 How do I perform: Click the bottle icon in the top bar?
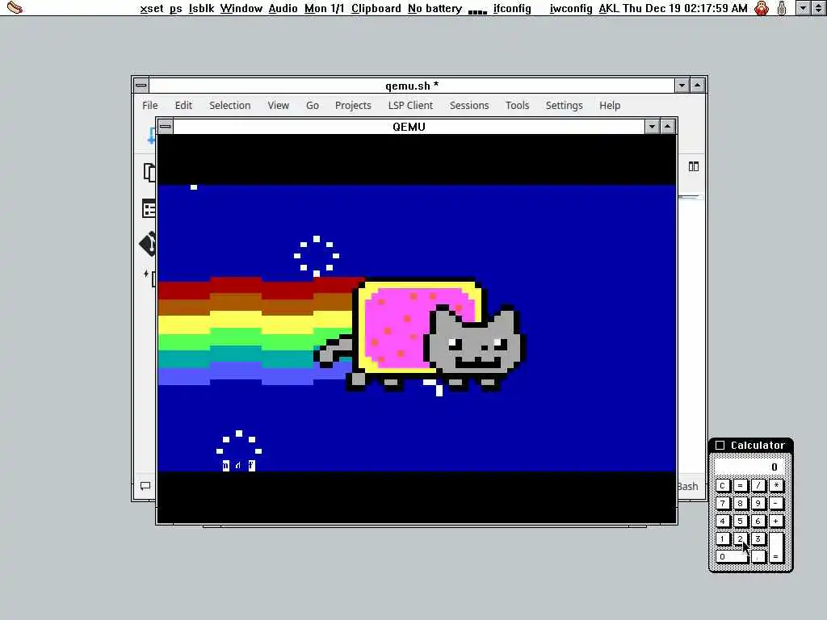coord(782,8)
